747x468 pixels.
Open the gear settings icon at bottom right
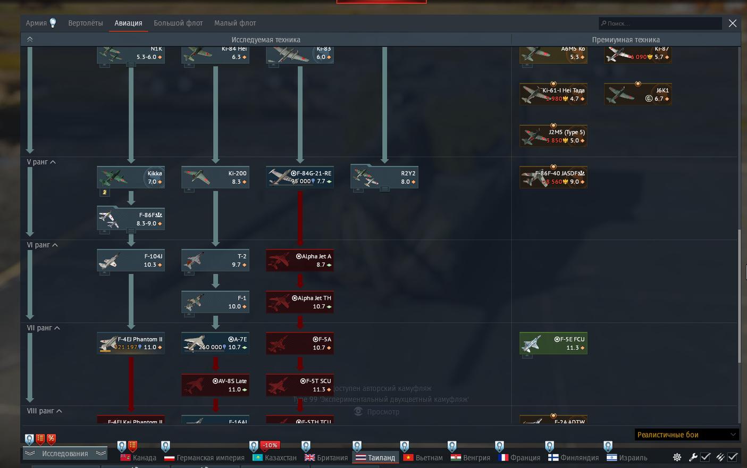677,457
